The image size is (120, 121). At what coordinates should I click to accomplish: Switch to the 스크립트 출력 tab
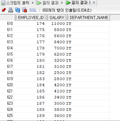(18, 3)
